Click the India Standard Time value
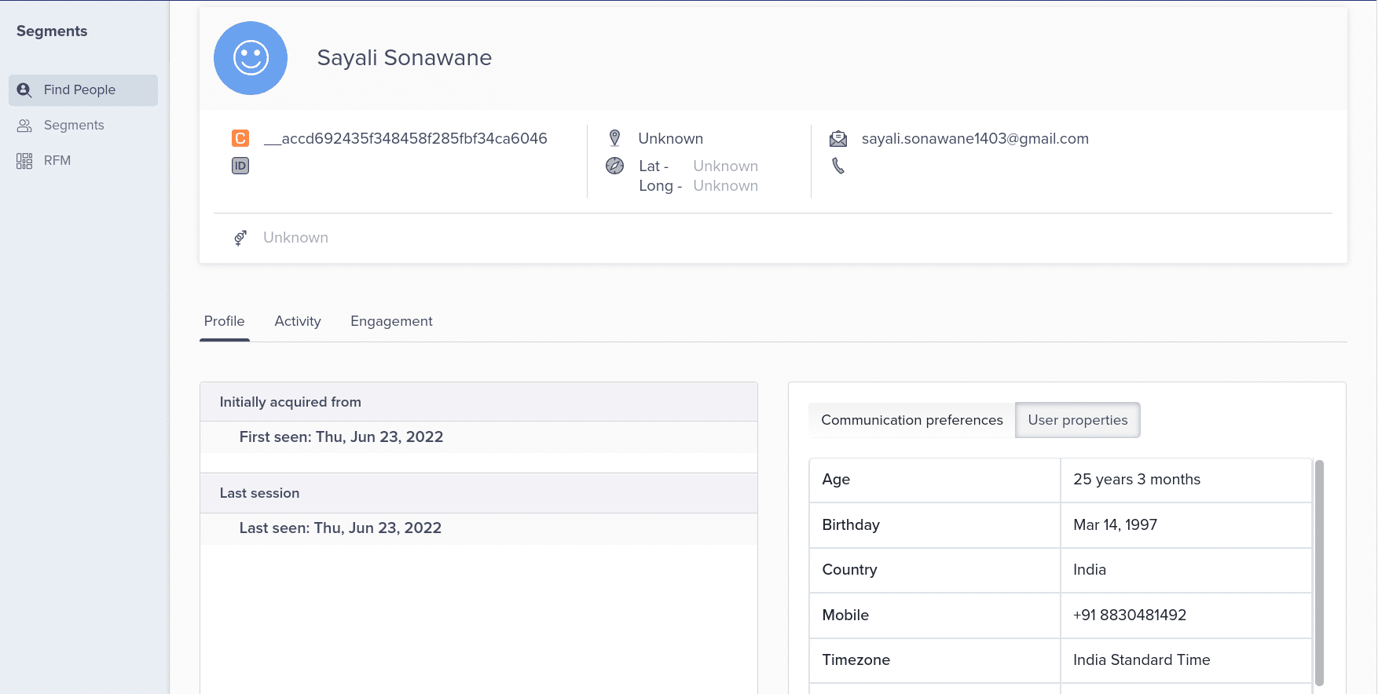The height and width of the screenshot is (694, 1378). click(x=1142, y=660)
